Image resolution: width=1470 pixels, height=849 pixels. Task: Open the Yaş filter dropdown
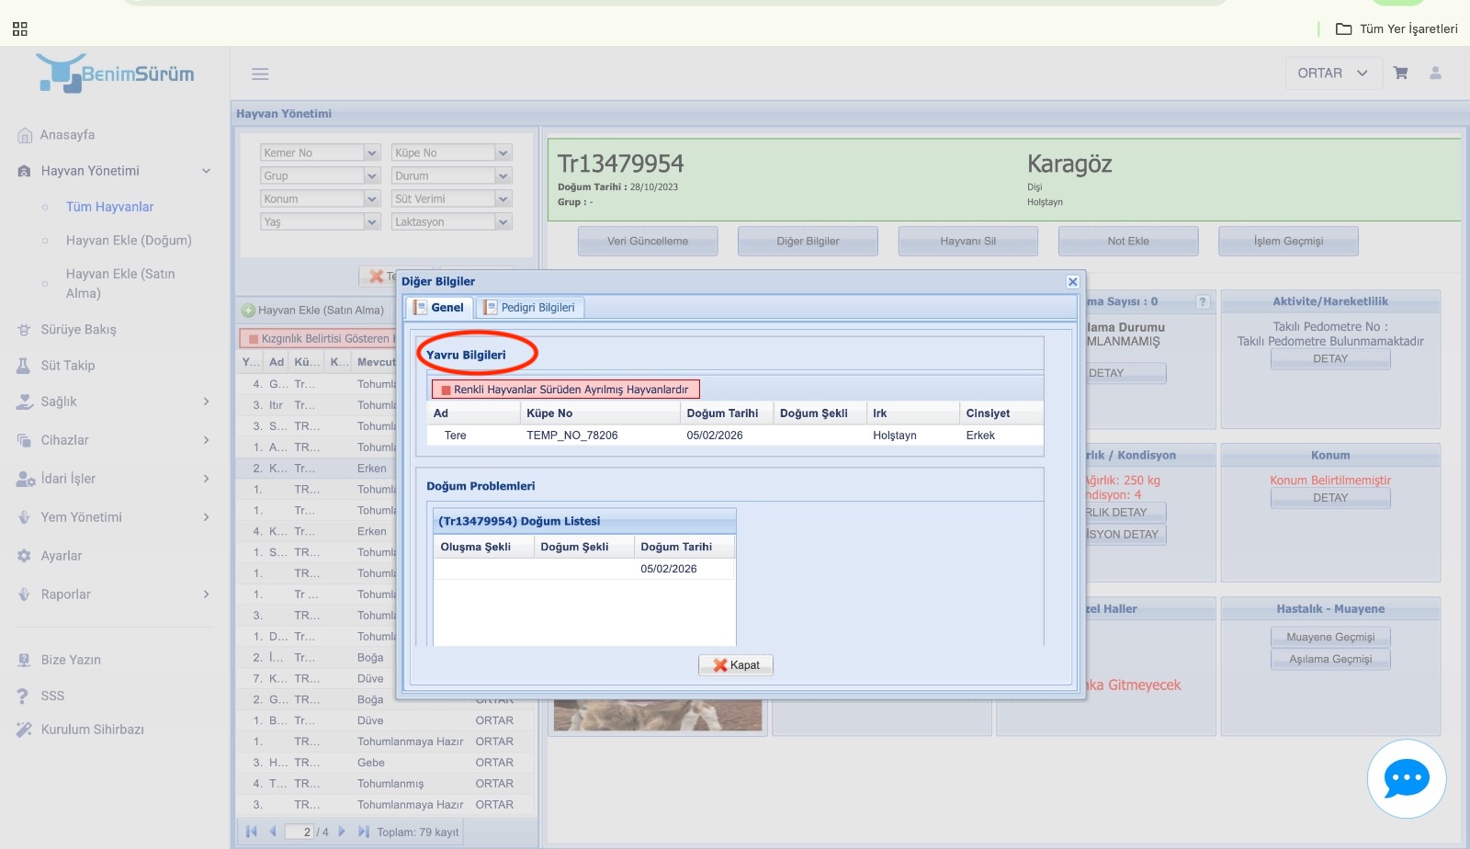pos(372,221)
